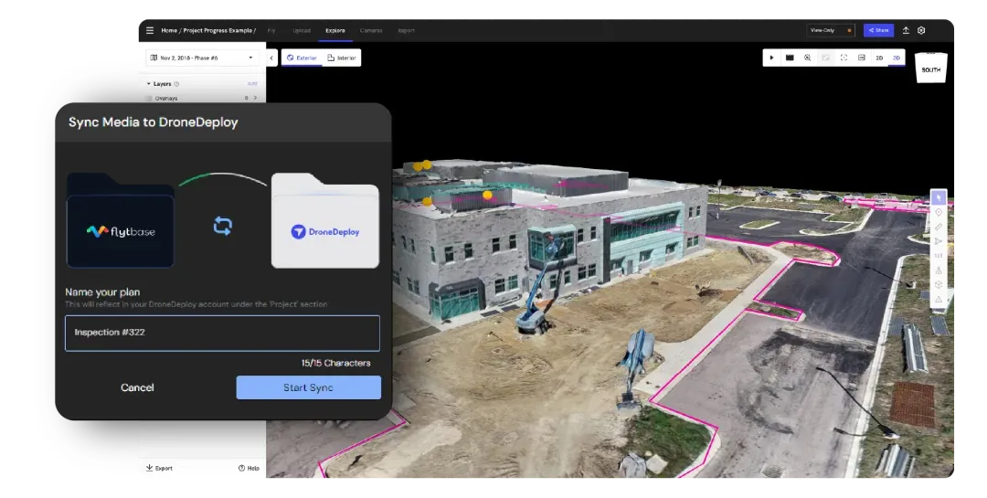Select the bottom triangle tool in sidebar
Screen dimensions: 987x498
coord(938,299)
